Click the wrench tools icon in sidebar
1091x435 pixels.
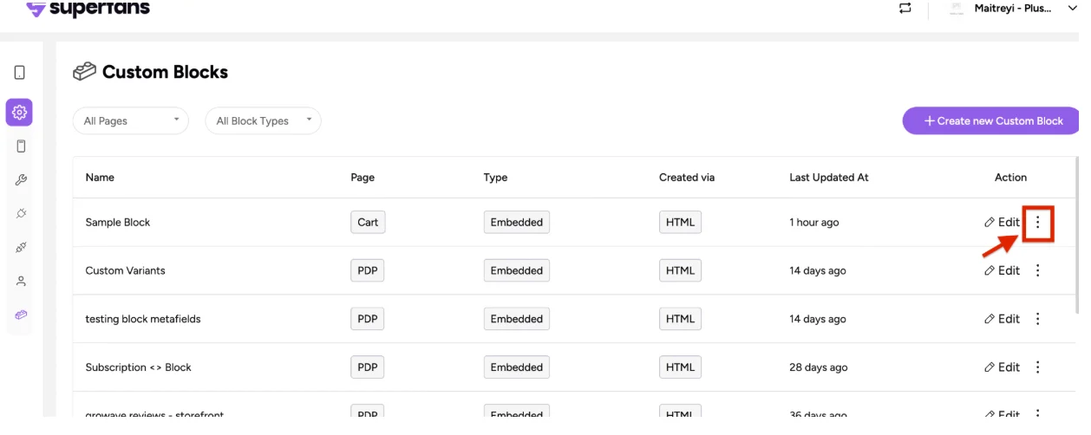21,180
